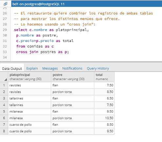The width and height of the screenshot is (162, 142).
Task: Open the Query History tab
Action: pyautogui.click(x=98, y=69)
